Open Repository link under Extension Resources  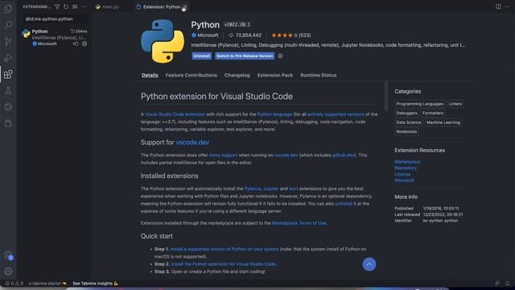406,168
